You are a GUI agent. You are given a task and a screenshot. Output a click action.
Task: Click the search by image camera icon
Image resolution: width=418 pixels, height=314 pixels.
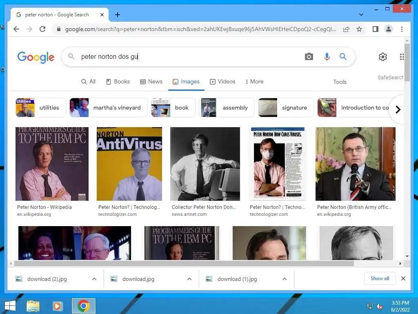tap(309, 56)
